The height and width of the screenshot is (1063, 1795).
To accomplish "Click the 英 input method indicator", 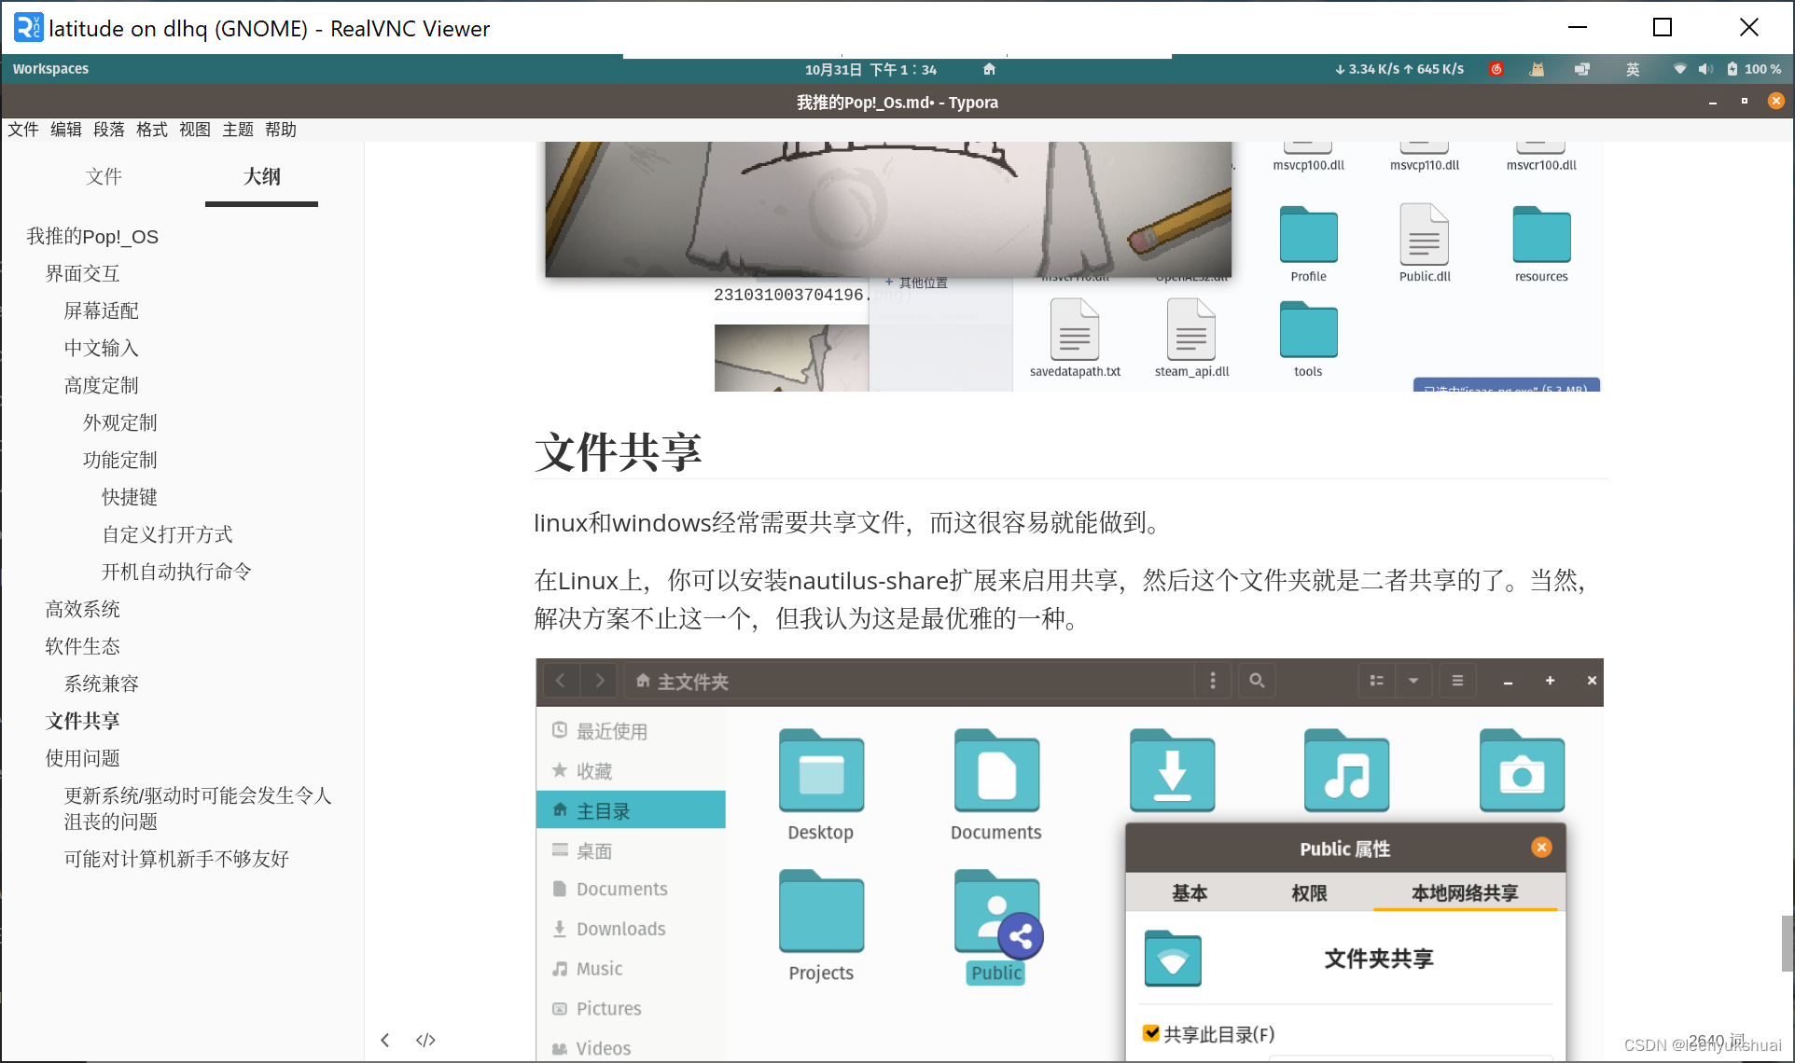I will (1633, 69).
